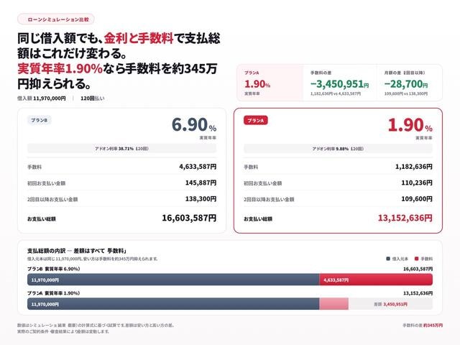Select the red プランA badge
The width and height of the screenshot is (460, 345).
[x=256, y=120]
